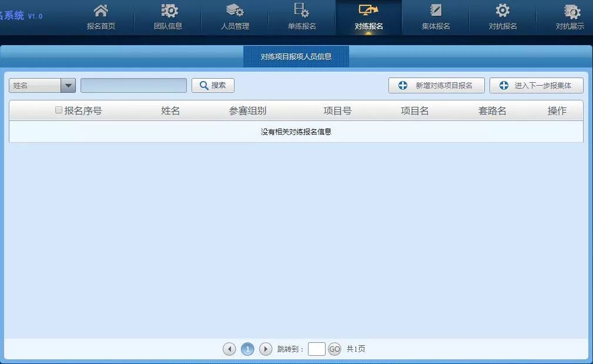Select the 对练报名 monitor icon

click(x=368, y=11)
